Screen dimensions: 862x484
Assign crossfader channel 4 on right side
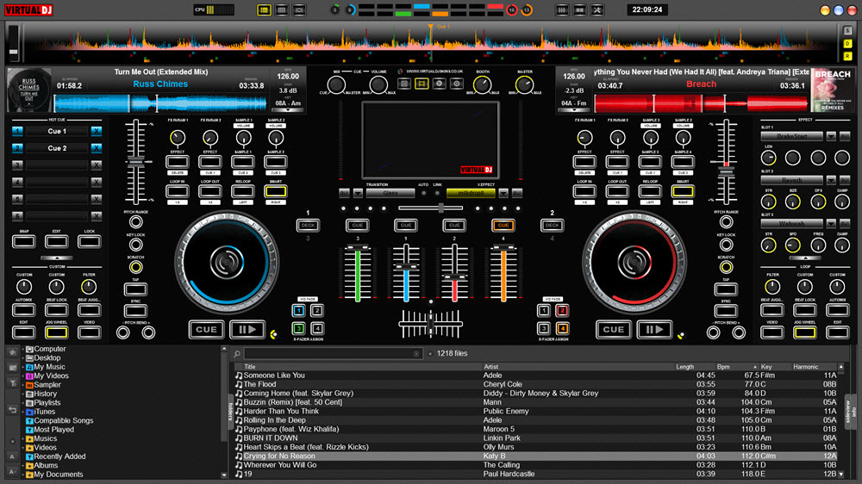point(562,328)
